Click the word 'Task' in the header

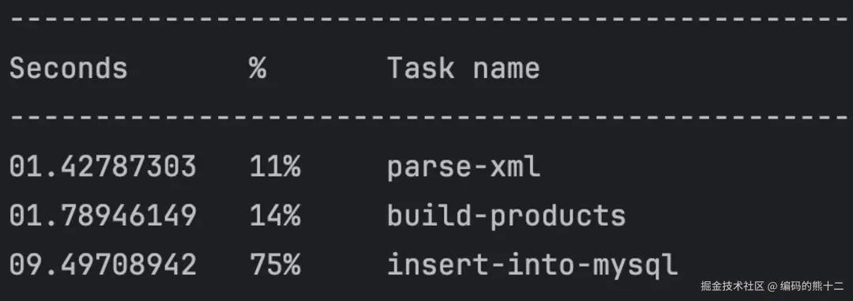coord(420,69)
